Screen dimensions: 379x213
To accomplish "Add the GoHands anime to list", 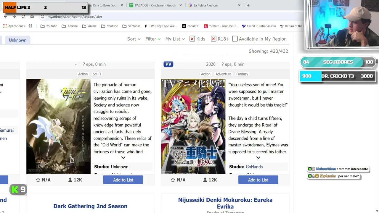I will [x=258, y=180].
